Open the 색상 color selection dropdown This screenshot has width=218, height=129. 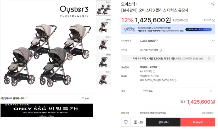178,91
